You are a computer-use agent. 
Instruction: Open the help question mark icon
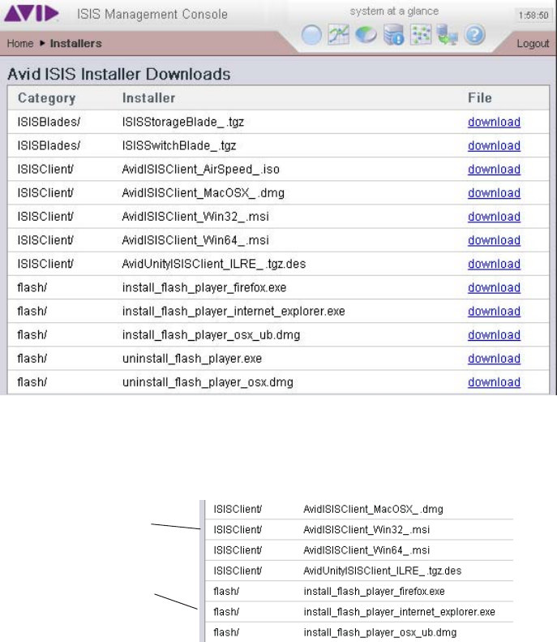(474, 35)
